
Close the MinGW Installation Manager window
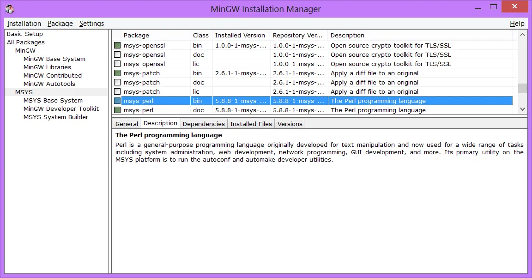click(515, 7)
